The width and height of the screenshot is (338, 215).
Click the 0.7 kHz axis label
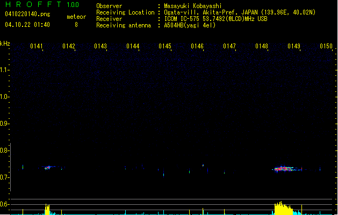coord(4,177)
